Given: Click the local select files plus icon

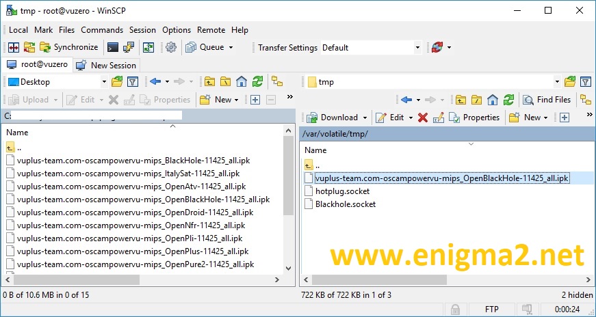Looking at the screenshot, I should coord(255,100).
